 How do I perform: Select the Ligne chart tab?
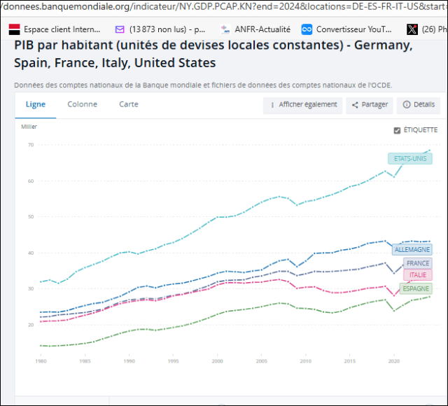tap(36, 104)
